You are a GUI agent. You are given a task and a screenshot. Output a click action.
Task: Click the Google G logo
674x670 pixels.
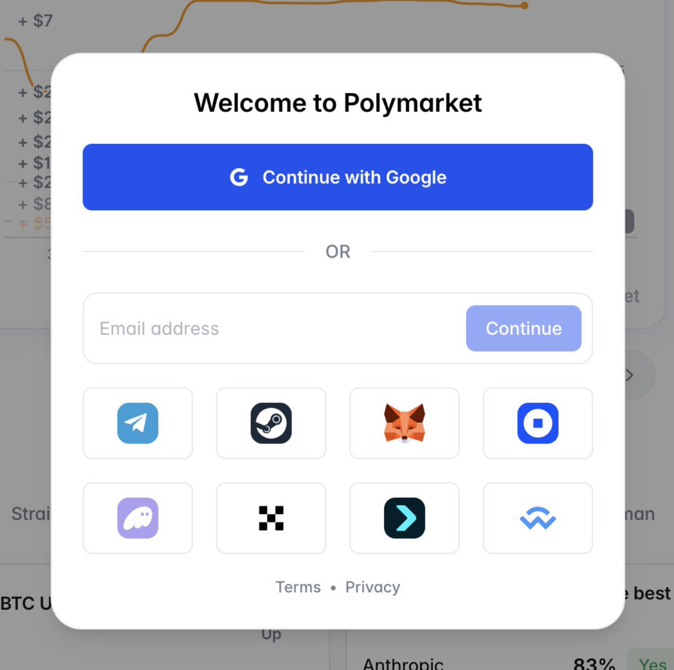pyautogui.click(x=239, y=177)
